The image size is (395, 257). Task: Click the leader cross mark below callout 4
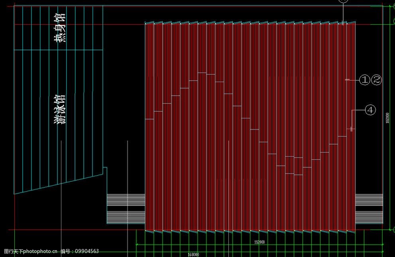click(x=351, y=129)
